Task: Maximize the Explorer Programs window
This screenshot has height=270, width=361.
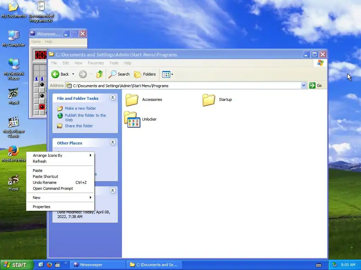Action: 314,54
